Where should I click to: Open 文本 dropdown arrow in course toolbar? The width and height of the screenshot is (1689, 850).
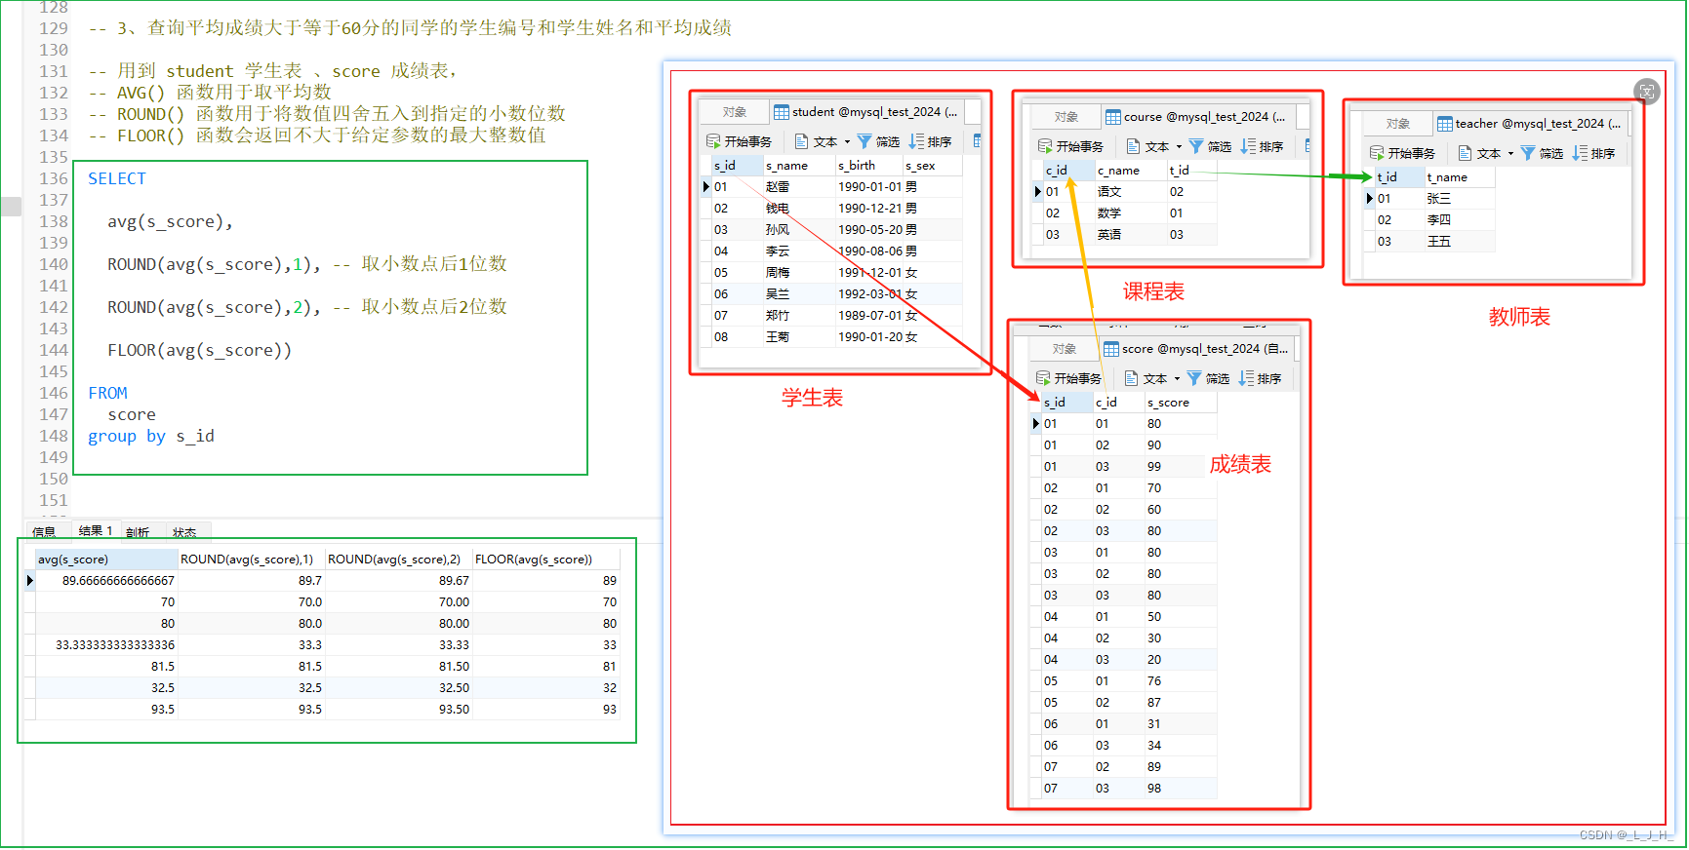1179,147
